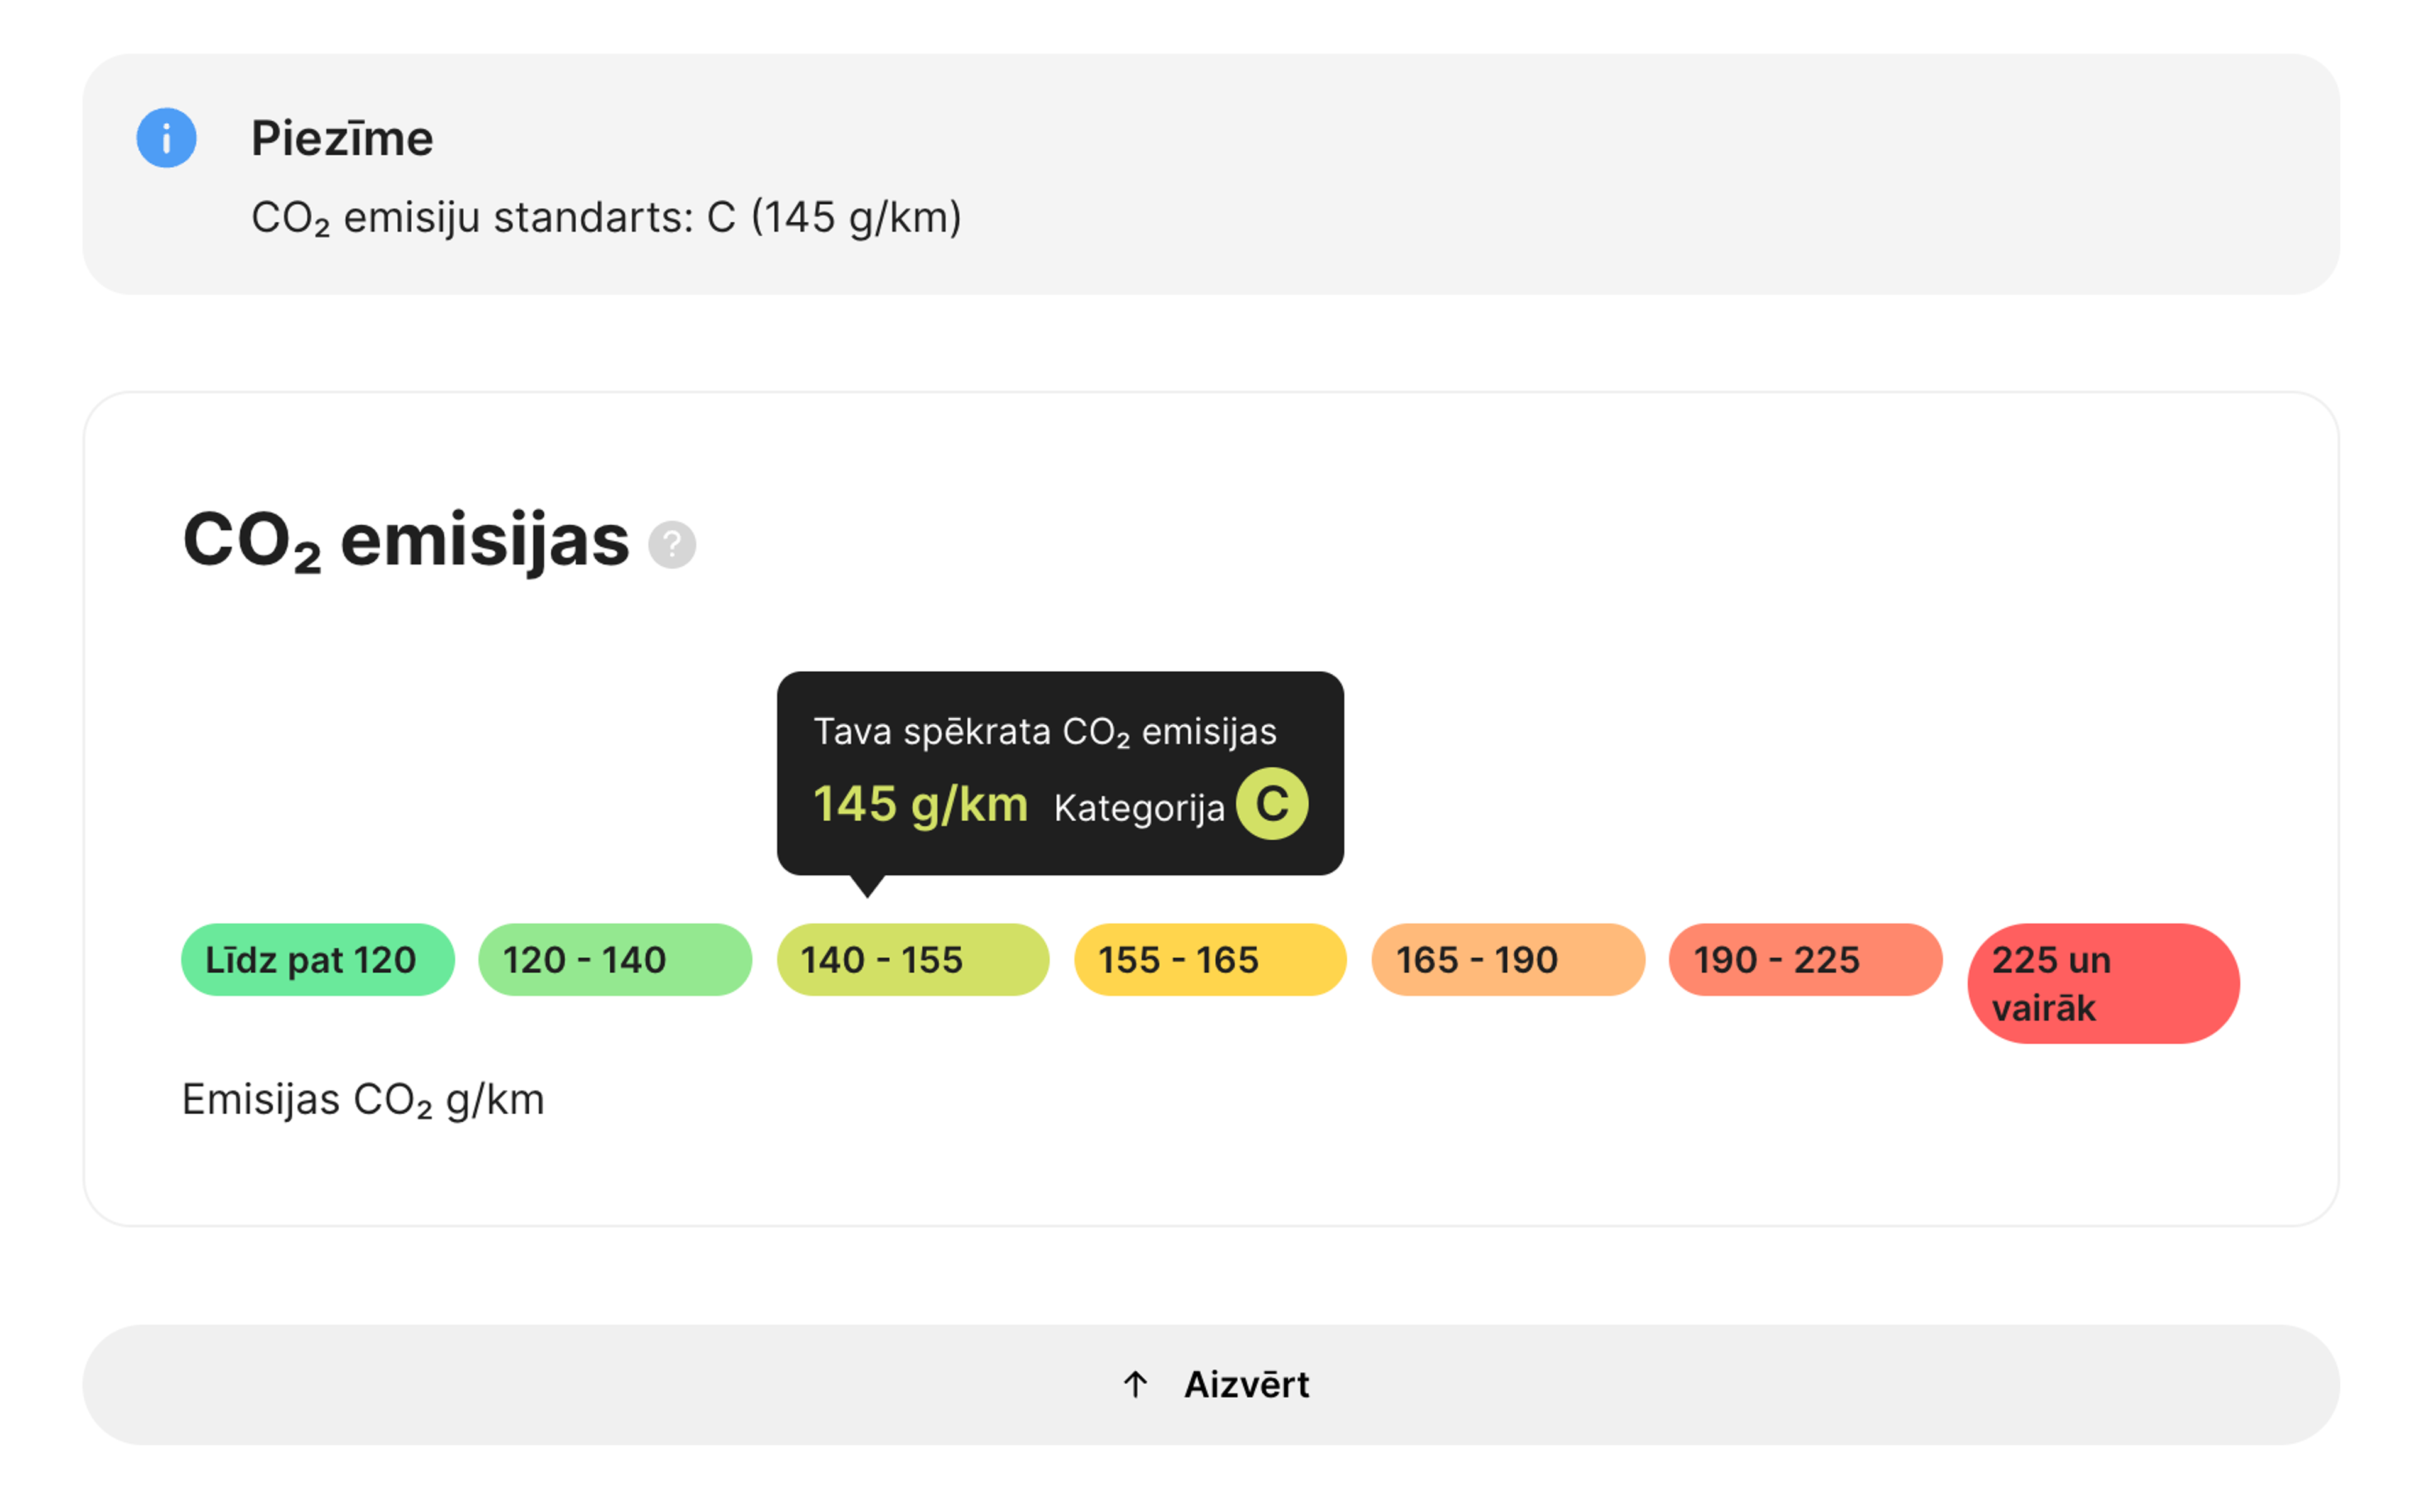Click the CO₂ emisiju standarts note text
This screenshot has height=1512, width=2414.
click(606, 217)
